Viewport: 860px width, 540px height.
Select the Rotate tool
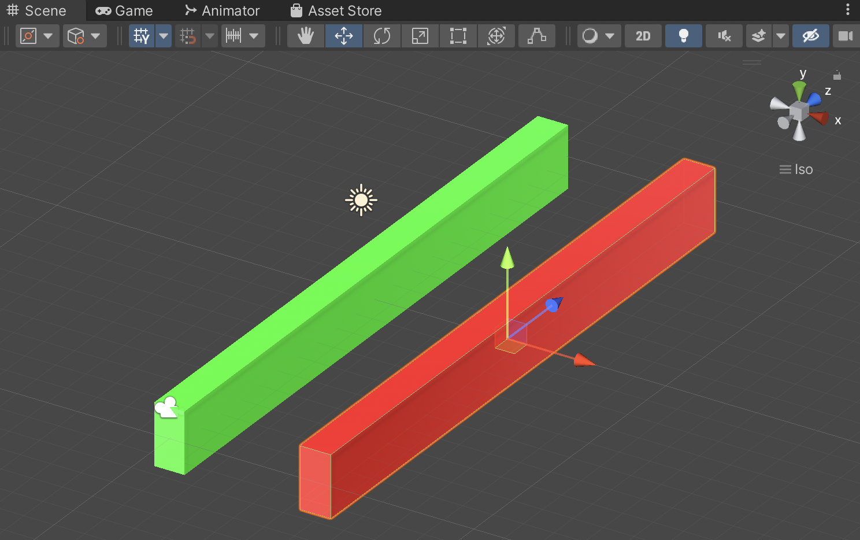click(x=382, y=36)
